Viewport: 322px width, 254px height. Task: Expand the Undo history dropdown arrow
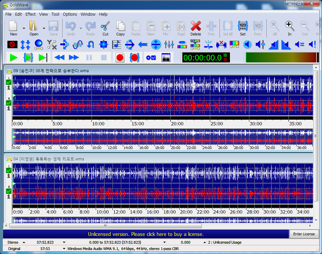[x=81, y=28]
